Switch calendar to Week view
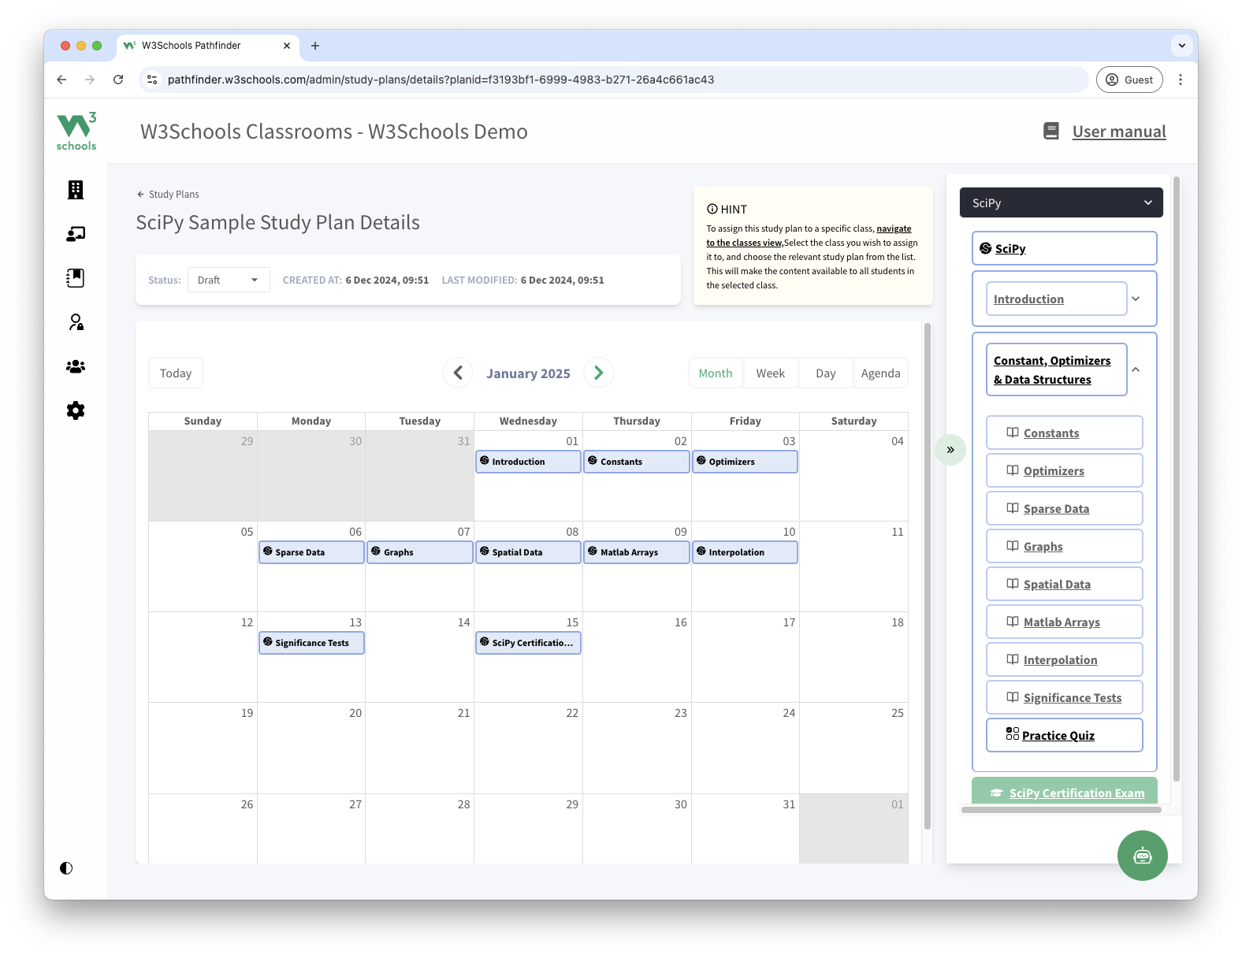 [770, 373]
